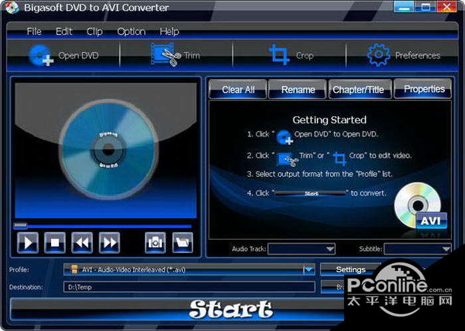Open the File menu
Viewport: 465px width, 331px height.
tap(34, 31)
